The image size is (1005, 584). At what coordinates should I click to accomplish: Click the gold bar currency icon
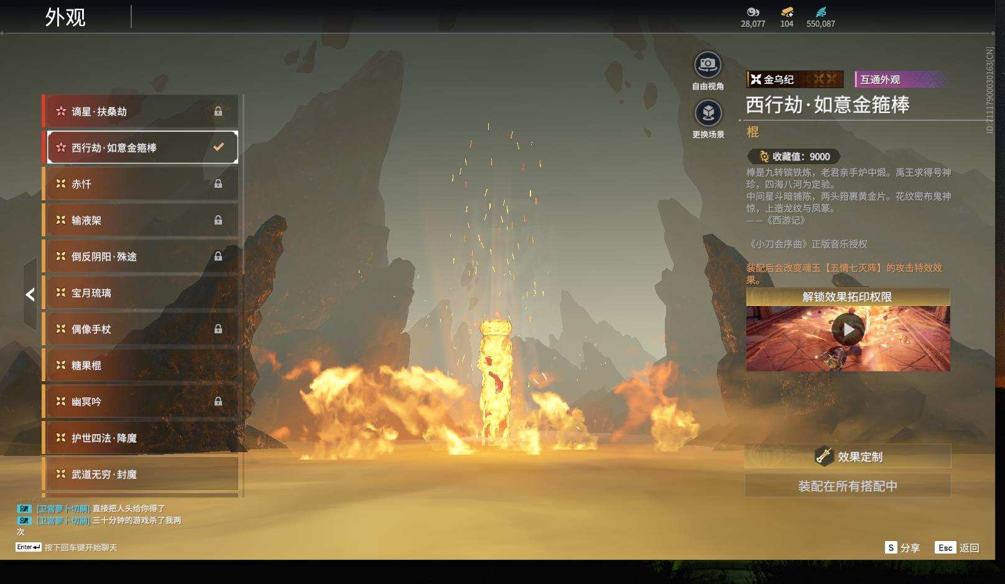(787, 12)
